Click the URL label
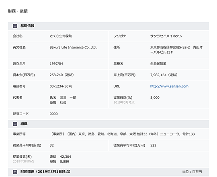217x177 pixels. 117,86
